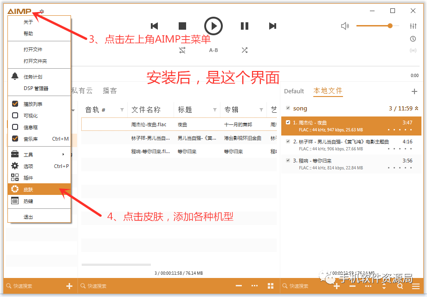
Task: Switch to the Default playlist tab
Action: 294,91
